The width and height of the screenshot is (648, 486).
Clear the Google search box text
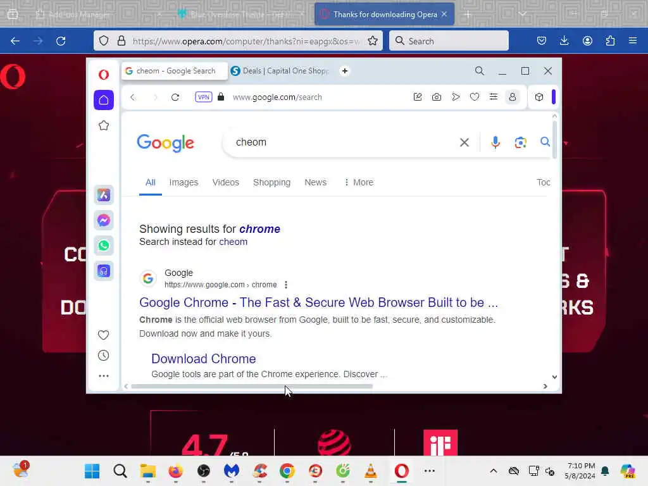(x=464, y=142)
